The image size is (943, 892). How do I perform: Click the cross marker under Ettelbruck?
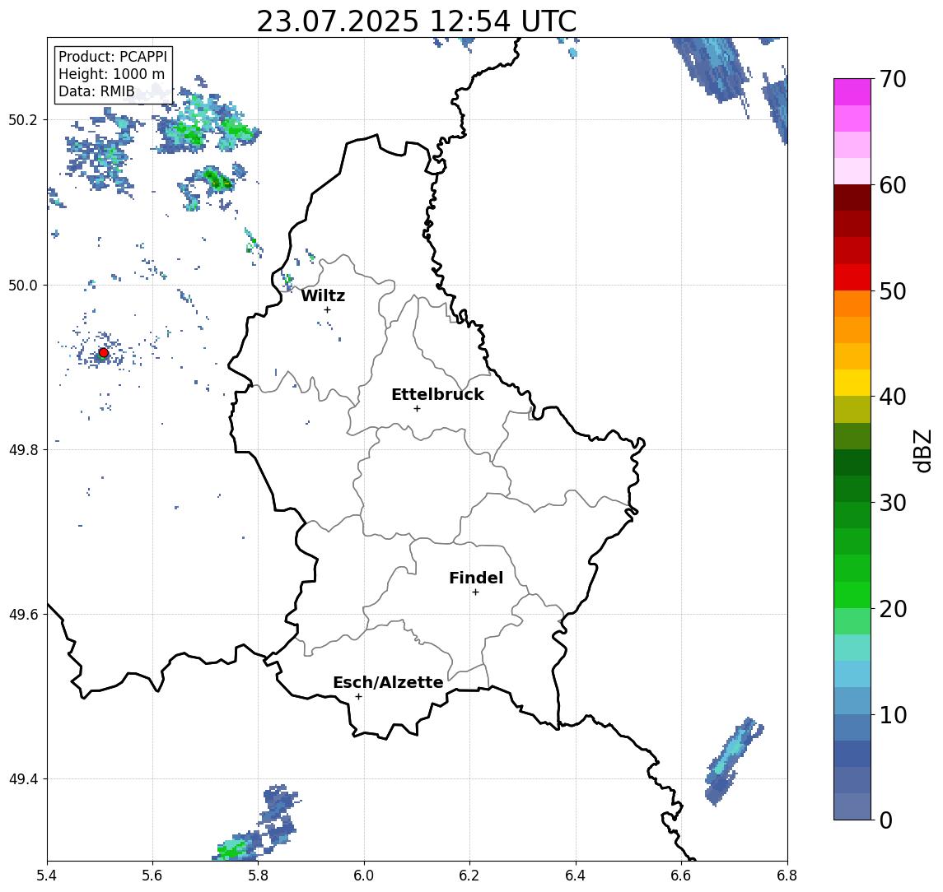[x=417, y=409]
